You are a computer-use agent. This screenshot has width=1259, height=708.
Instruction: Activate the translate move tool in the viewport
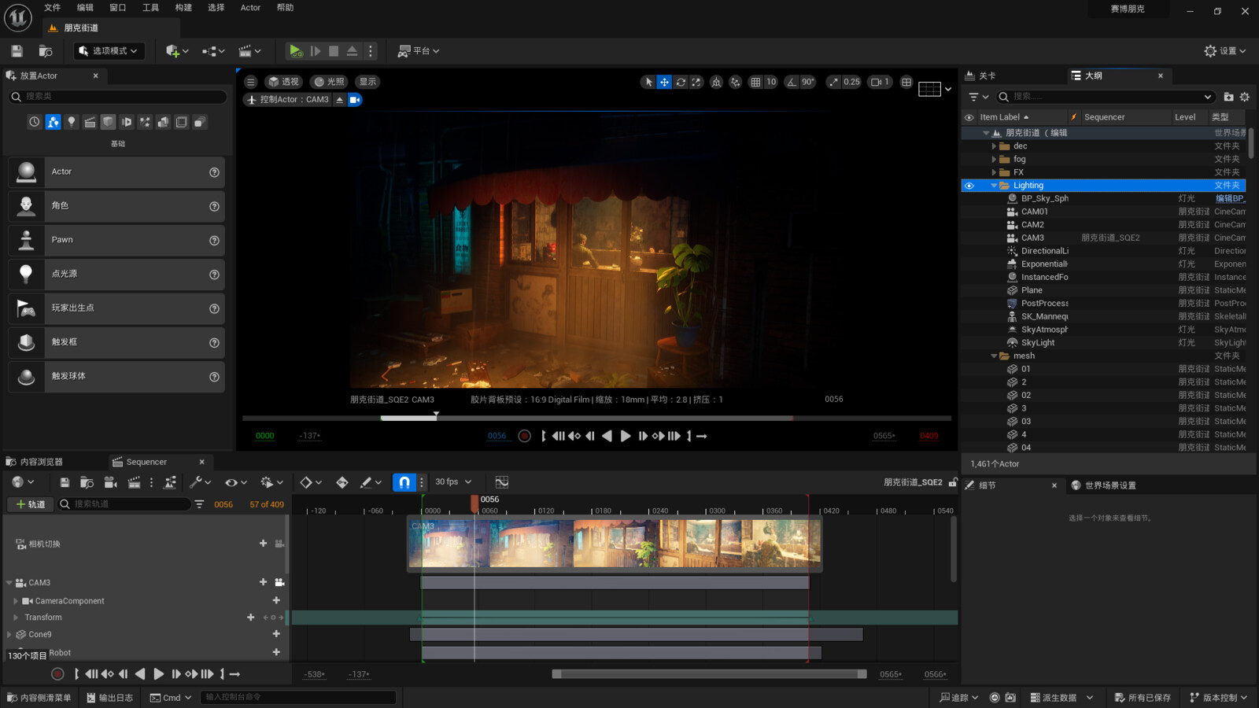(664, 82)
